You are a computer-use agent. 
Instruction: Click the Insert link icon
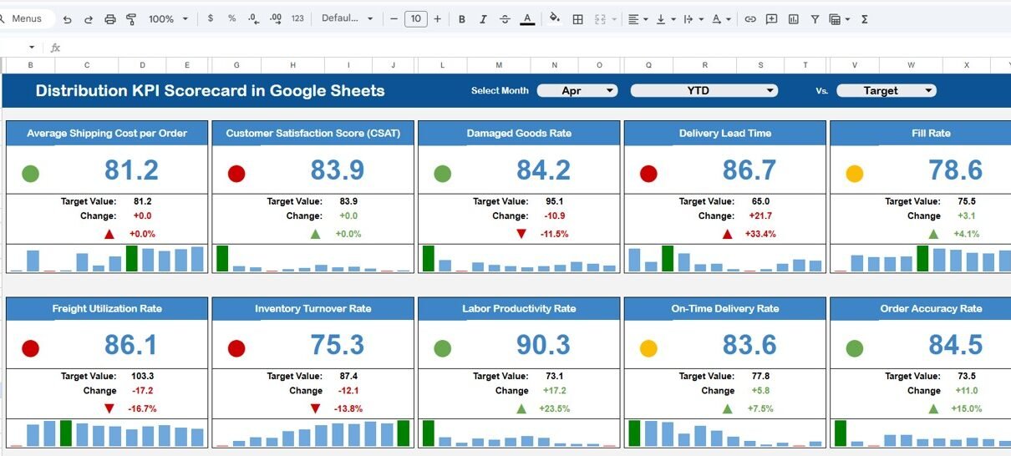[x=750, y=18]
